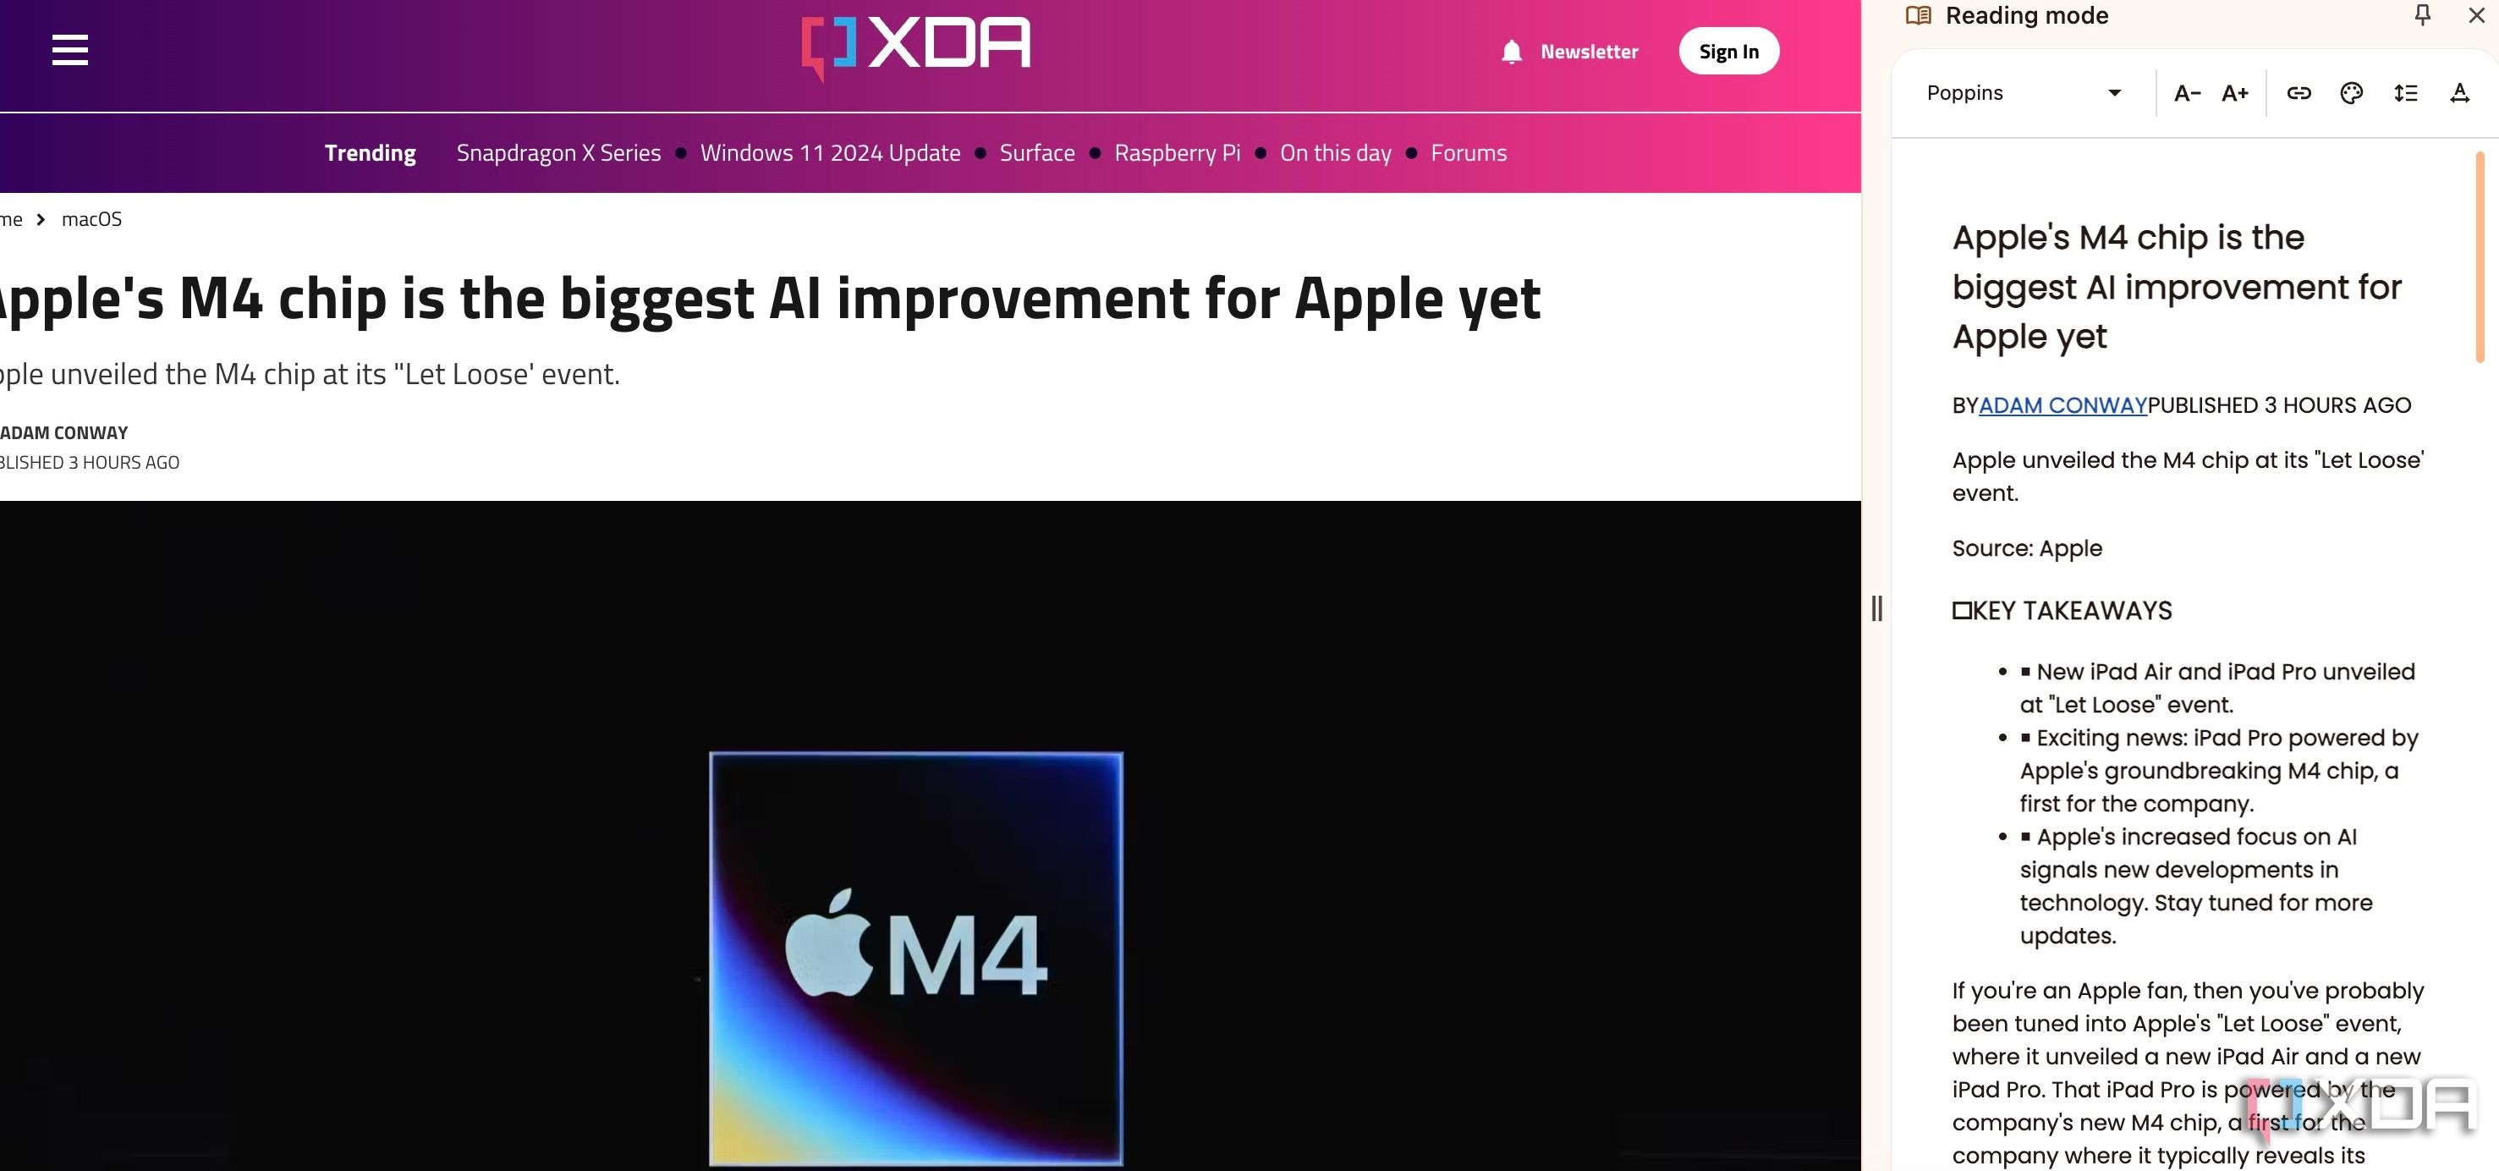Click the Sign In button
This screenshot has height=1171, width=2499.
(x=1729, y=51)
